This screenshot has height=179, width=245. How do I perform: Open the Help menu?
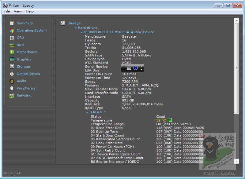(x=30, y=11)
